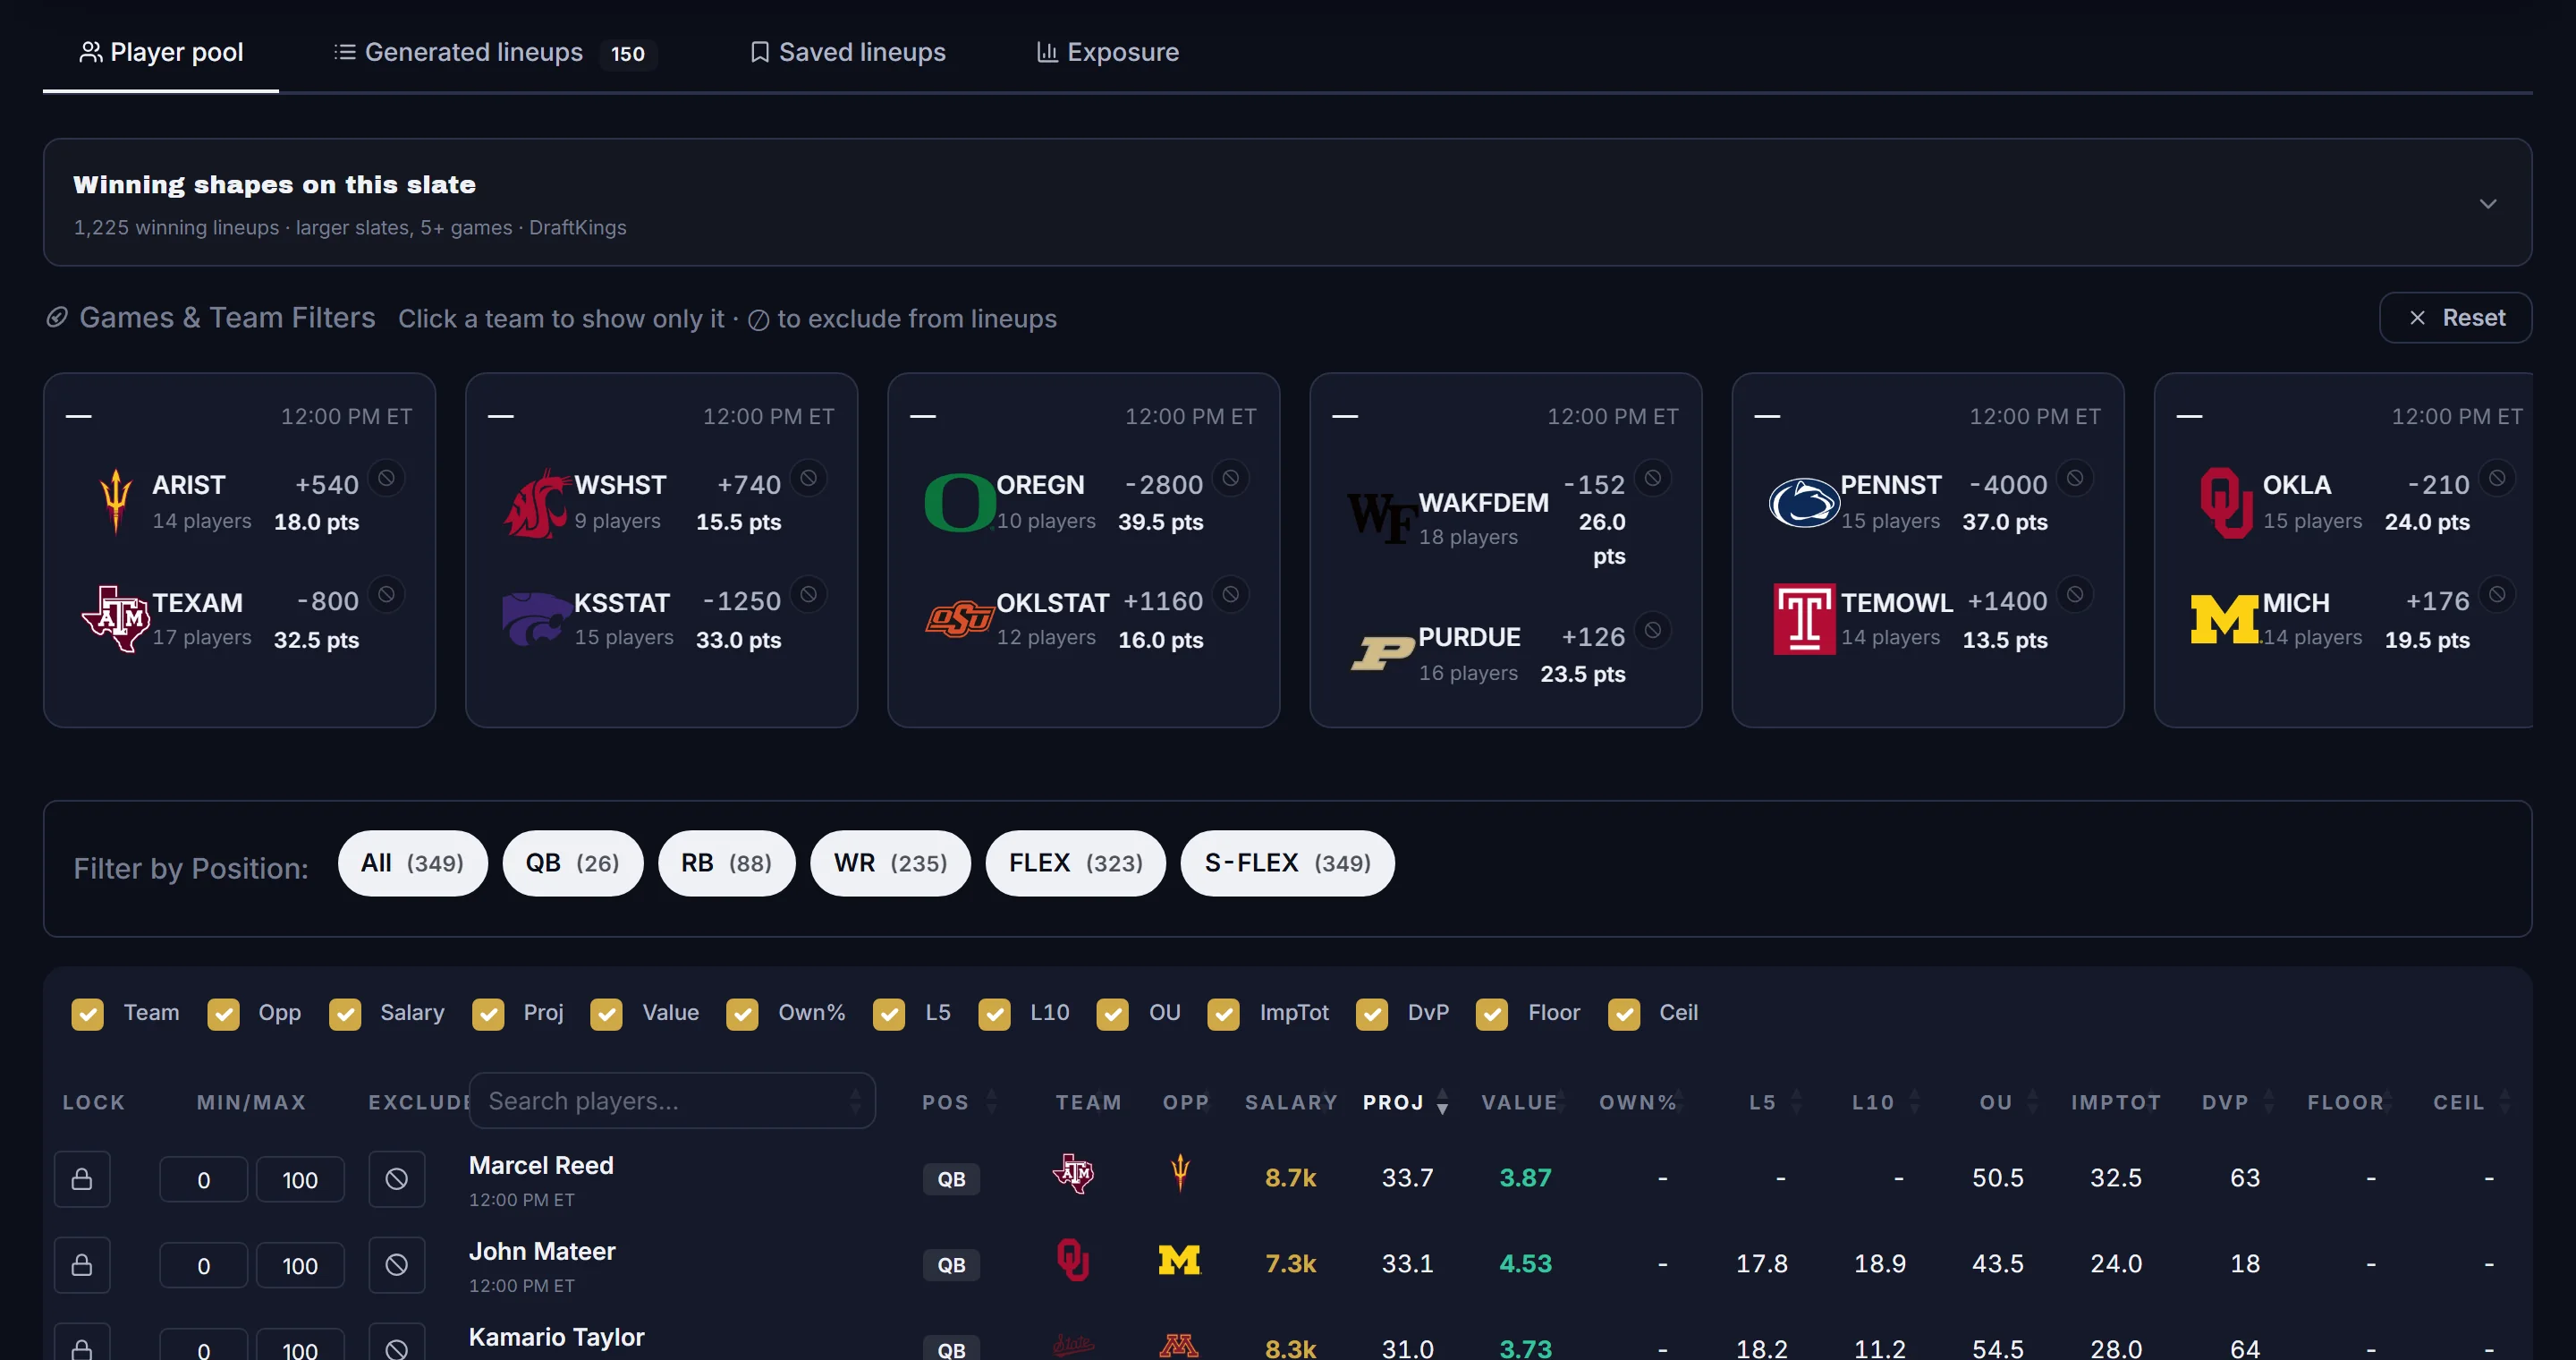Image resolution: width=2576 pixels, height=1360 pixels.
Task: Select Marcel Reed's 8.7k salary cell
Action: pyautogui.click(x=1290, y=1178)
